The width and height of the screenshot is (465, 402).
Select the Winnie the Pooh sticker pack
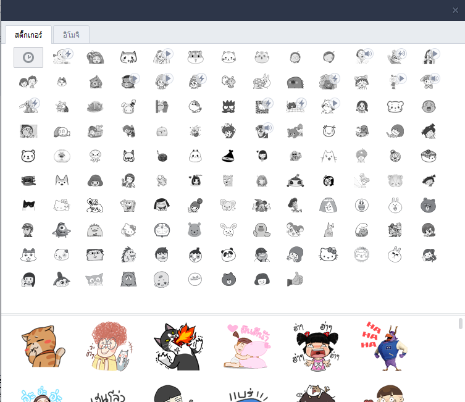pyautogui.click(x=195, y=230)
